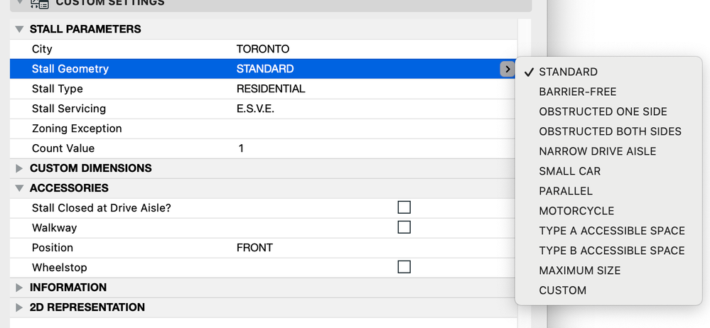Expand the Custom Dimensions section
Viewport: 710px width, 328px height.
[x=19, y=168]
